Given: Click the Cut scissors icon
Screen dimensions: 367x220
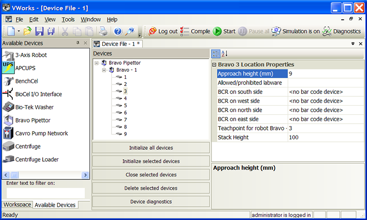Looking at the screenshot, I should pos(65,31).
